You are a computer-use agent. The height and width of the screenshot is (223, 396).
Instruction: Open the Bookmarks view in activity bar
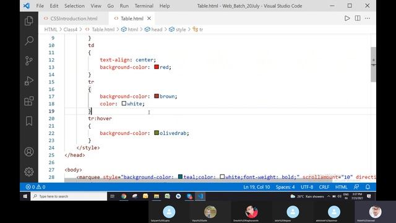tap(29, 121)
